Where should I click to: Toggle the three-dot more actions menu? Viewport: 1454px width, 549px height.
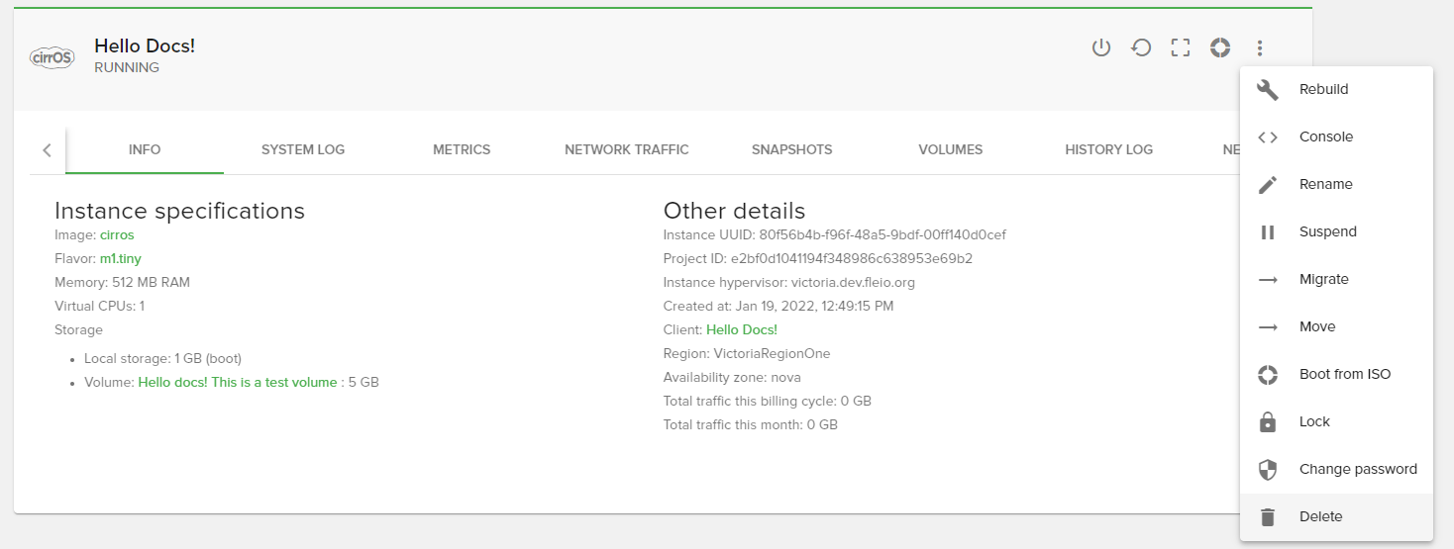coord(1259,47)
